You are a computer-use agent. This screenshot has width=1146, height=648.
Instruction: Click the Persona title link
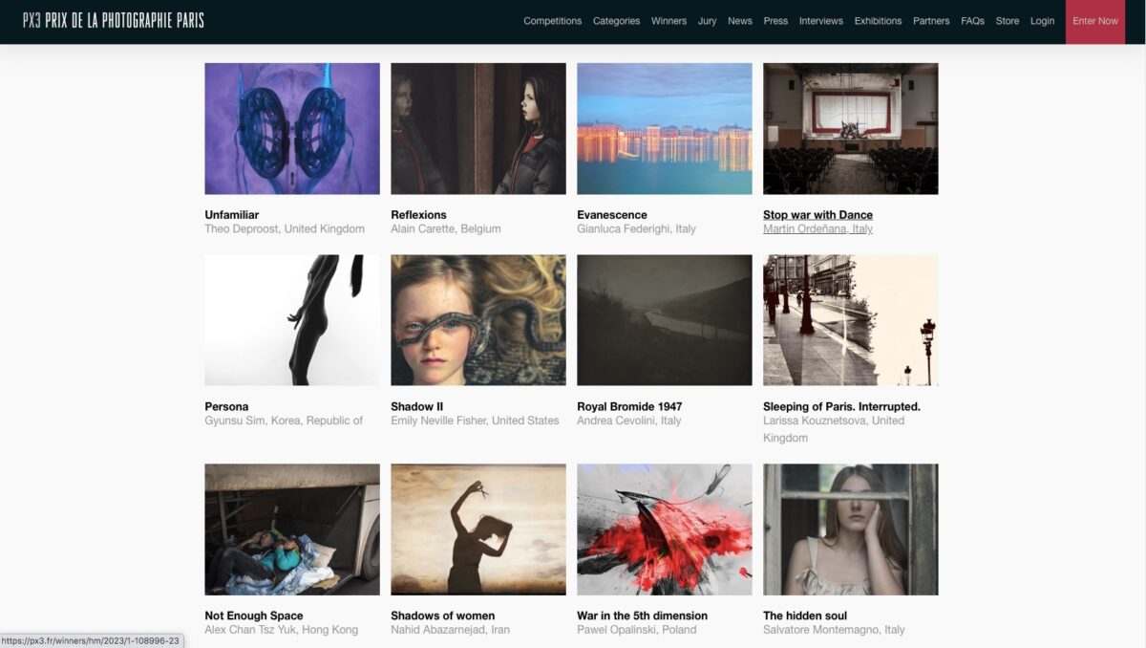click(226, 406)
